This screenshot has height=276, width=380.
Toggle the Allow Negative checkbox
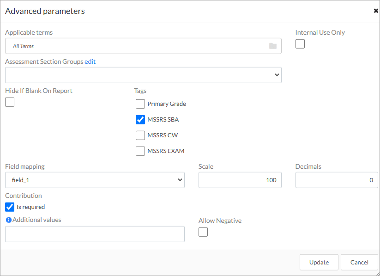203,232
